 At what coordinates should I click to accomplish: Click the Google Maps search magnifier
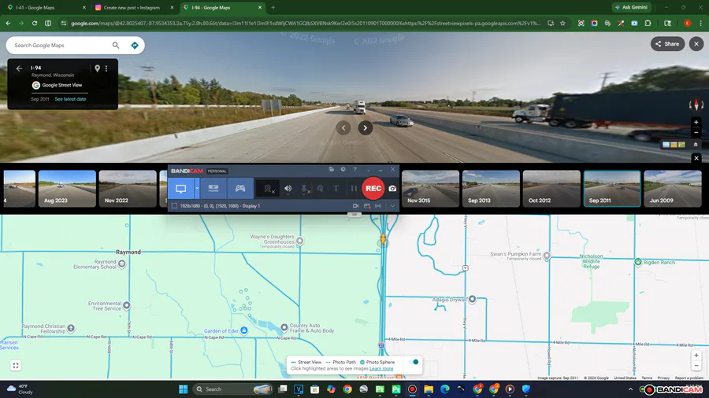tap(116, 45)
